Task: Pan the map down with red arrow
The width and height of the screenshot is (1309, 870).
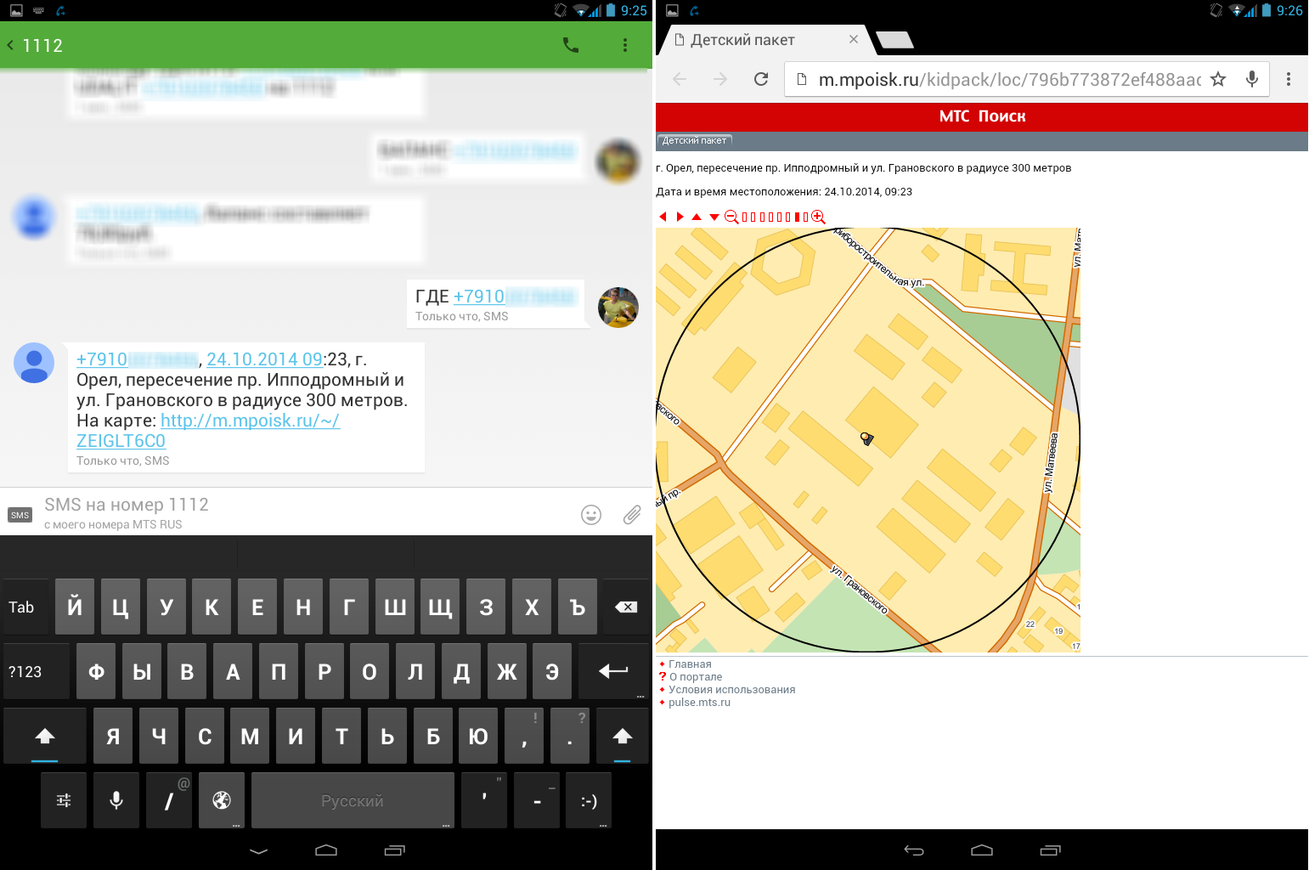Action: pos(714,217)
